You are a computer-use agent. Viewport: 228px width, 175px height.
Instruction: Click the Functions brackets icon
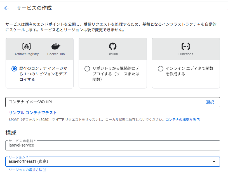point(186,46)
